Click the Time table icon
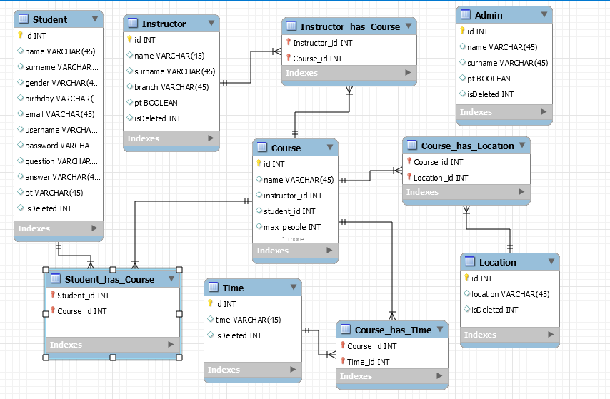Viewport: 610px width, 399px height. coord(213,288)
